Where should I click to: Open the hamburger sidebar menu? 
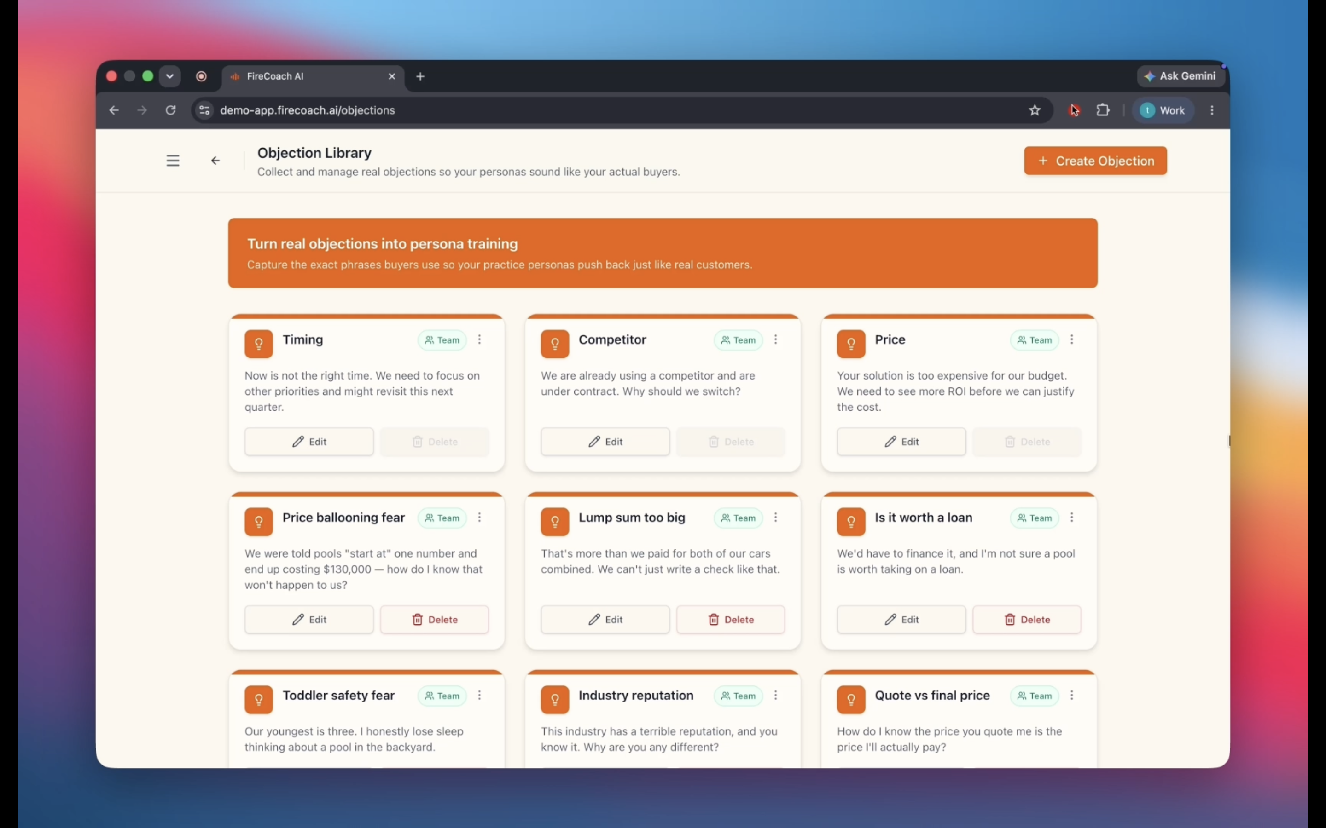pyautogui.click(x=173, y=161)
